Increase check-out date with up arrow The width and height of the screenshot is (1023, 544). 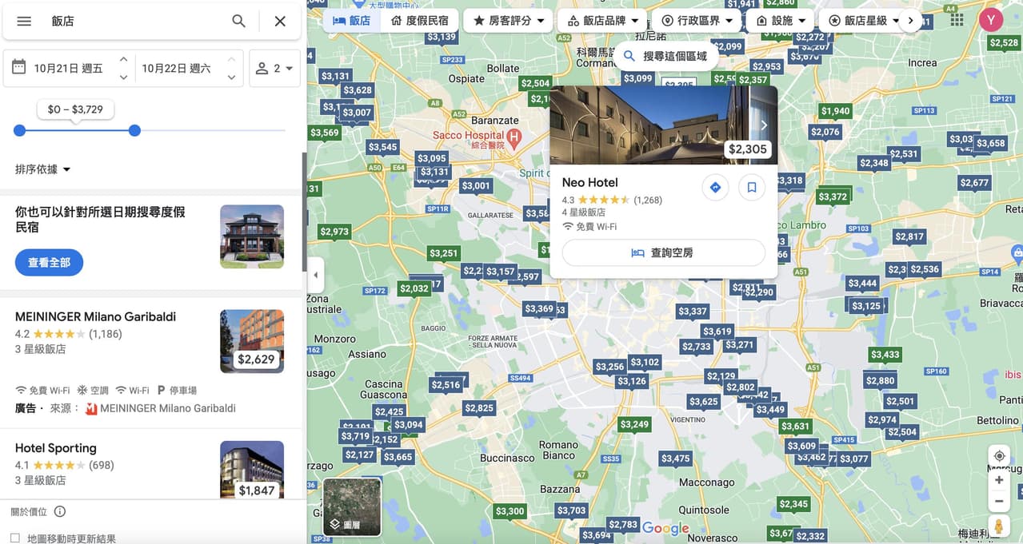pos(231,59)
